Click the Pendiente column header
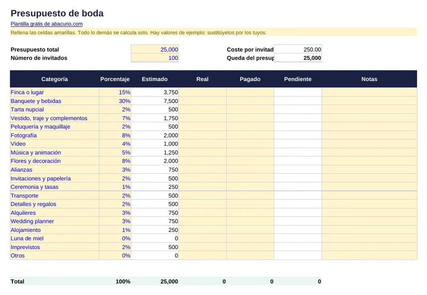This screenshot has height=295, width=427. [298, 79]
